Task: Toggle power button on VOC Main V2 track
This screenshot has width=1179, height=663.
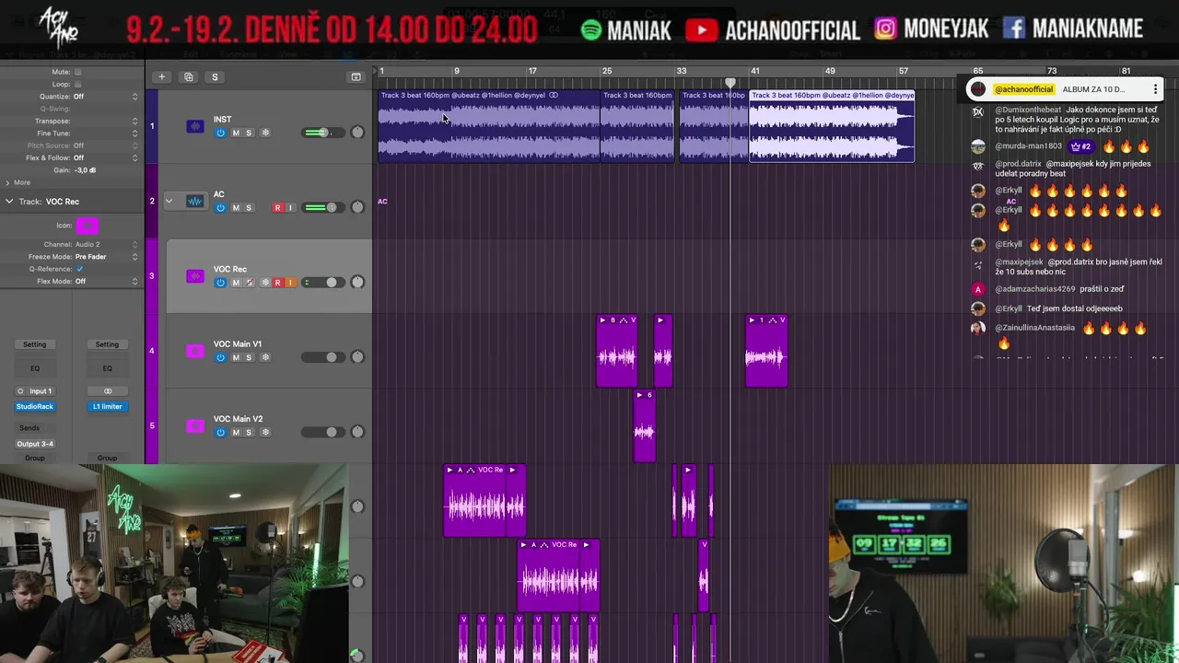Action: 220,432
